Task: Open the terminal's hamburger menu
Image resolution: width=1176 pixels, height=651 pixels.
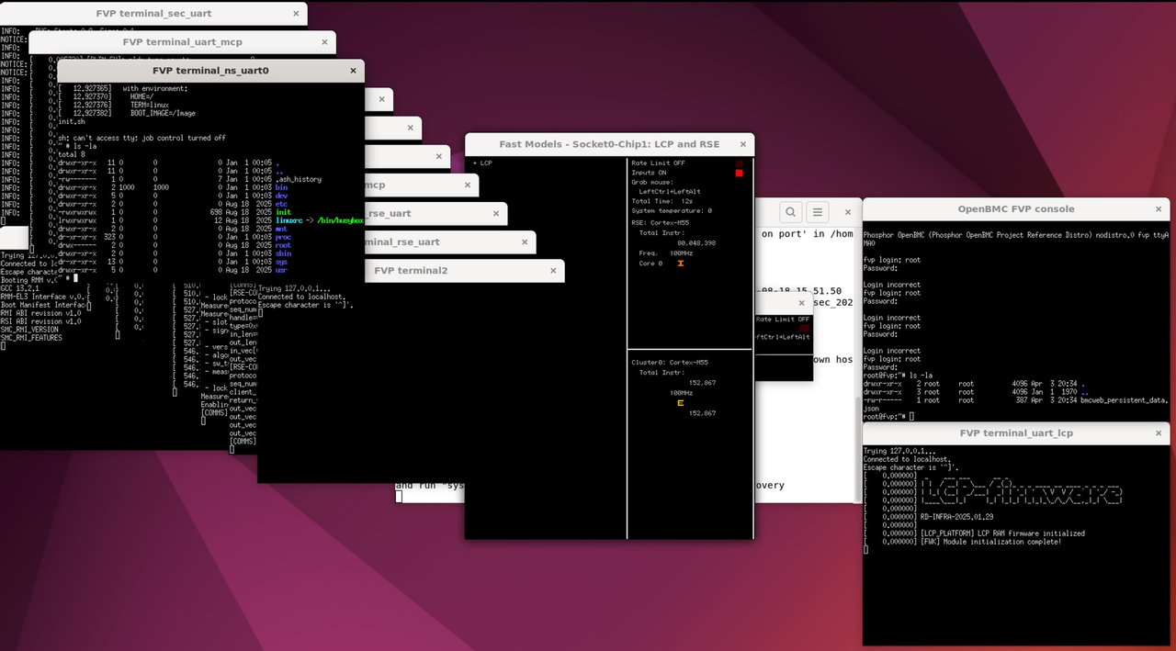Action: pyautogui.click(x=817, y=212)
